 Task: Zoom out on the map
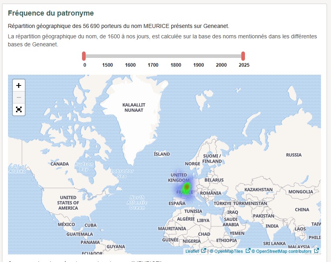point(18,97)
